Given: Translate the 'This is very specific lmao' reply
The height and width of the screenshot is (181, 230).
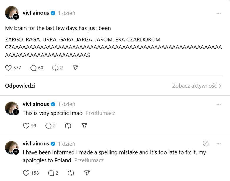Looking at the screenshot, I should coord(100,113).
